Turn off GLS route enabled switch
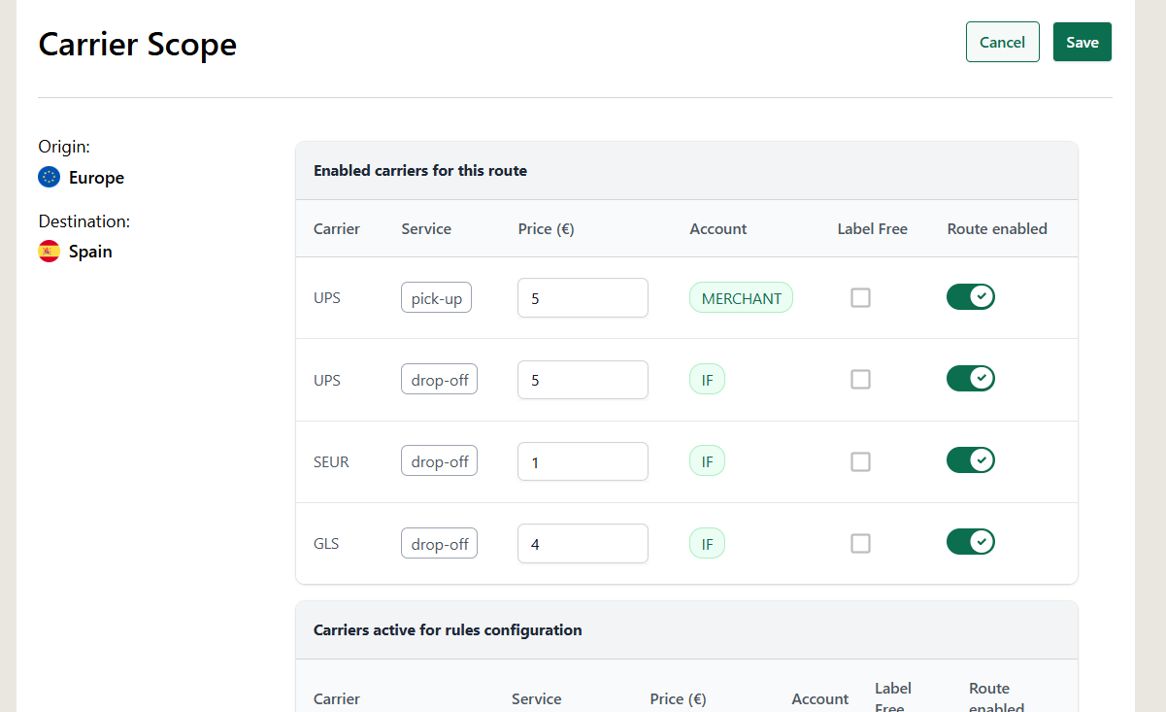The image size is (1166, 712). point(971,542)
